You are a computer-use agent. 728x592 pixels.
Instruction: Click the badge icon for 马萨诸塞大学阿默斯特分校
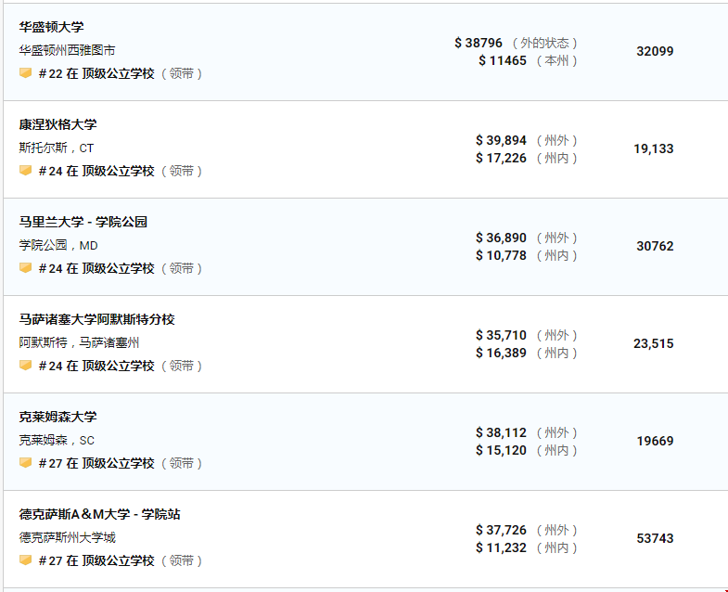tap(26, 366)
